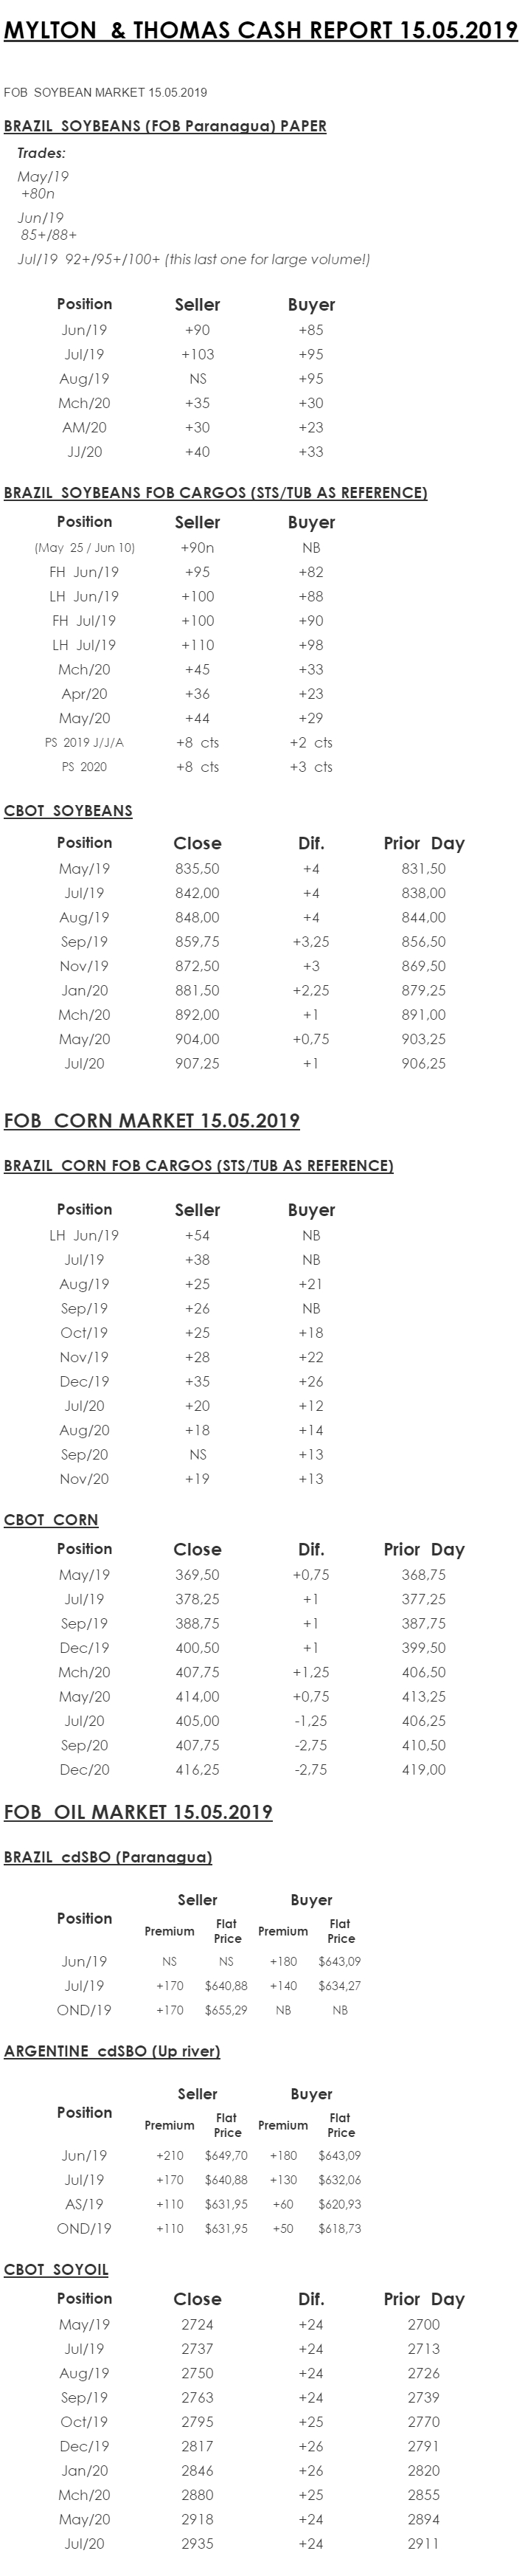Select the Trades: label
This screenshot has height=2576, width=525.
point(41,153)
